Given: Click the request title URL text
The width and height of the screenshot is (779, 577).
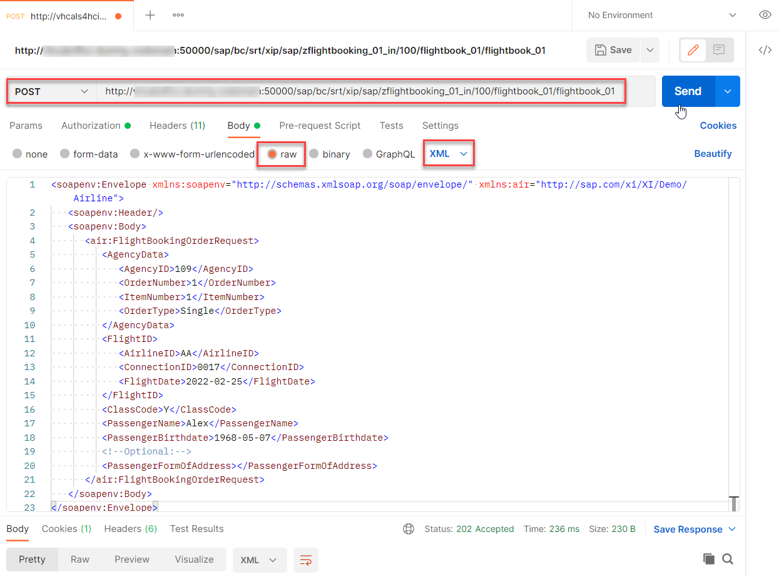Looking at the screenshot, I should pyautogui.click(x=280, y=50).
